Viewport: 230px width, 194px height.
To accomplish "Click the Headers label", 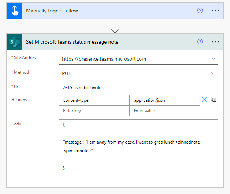I will coord(19,100).
